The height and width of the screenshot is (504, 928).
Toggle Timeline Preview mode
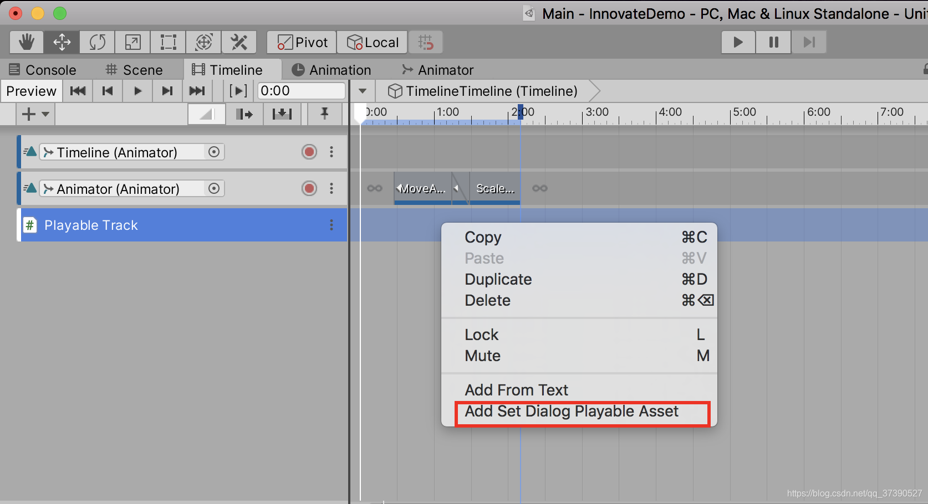[x=32, y=91]
